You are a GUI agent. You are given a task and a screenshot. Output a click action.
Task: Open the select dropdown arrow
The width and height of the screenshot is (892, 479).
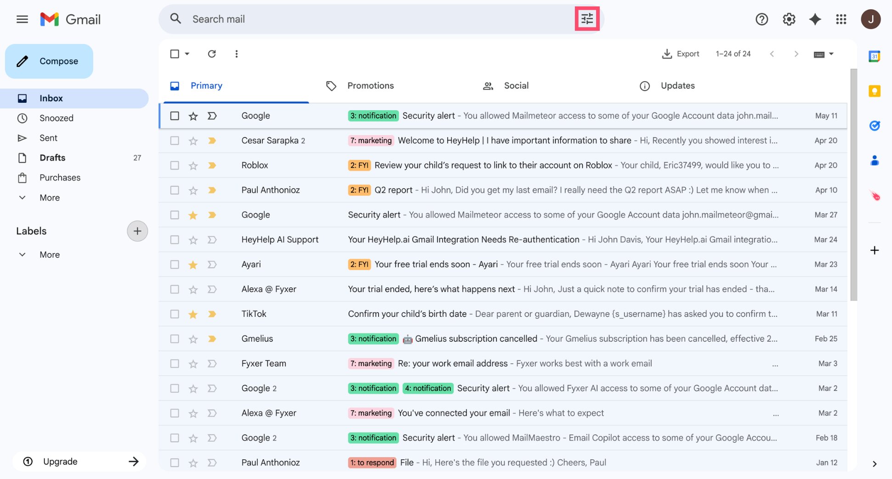(x=187, y=54)
